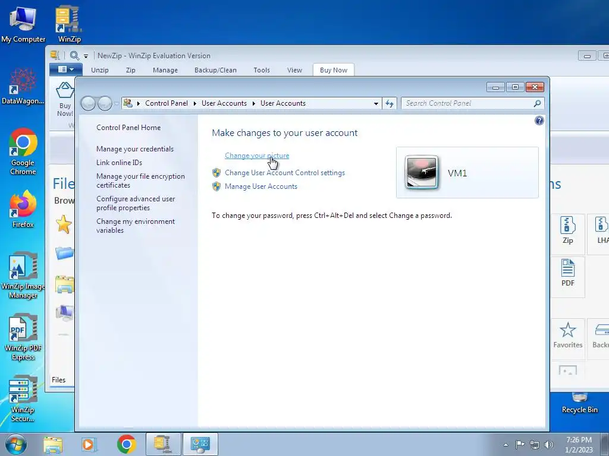Click the Control Panel forward arrow
Screen dimensions: 609x456
click(x=105, y=103)
